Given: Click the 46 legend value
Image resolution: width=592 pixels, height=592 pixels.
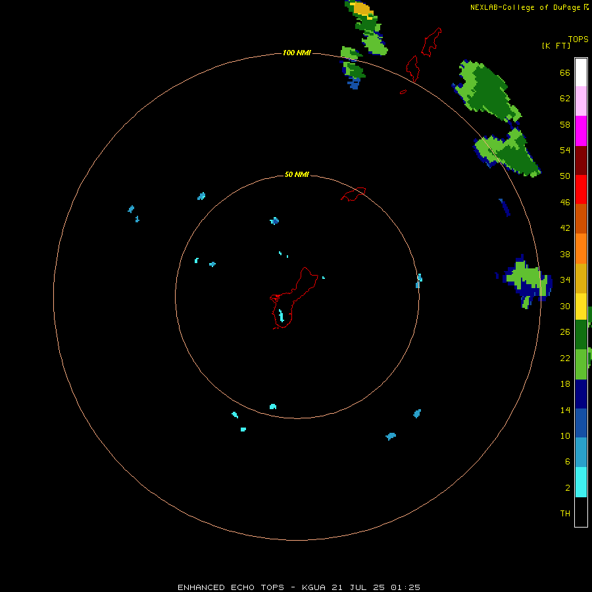Looking at the screenshot, I should 565,203.
